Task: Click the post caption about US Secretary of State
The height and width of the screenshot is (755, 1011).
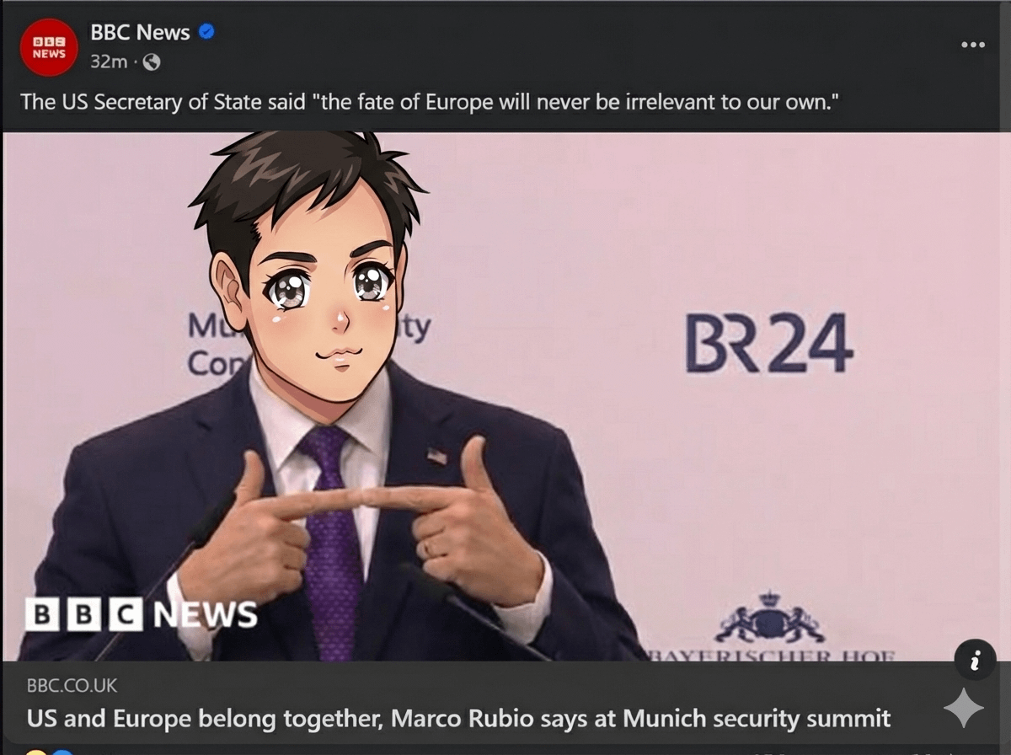Action: click(x=429, y=102)
